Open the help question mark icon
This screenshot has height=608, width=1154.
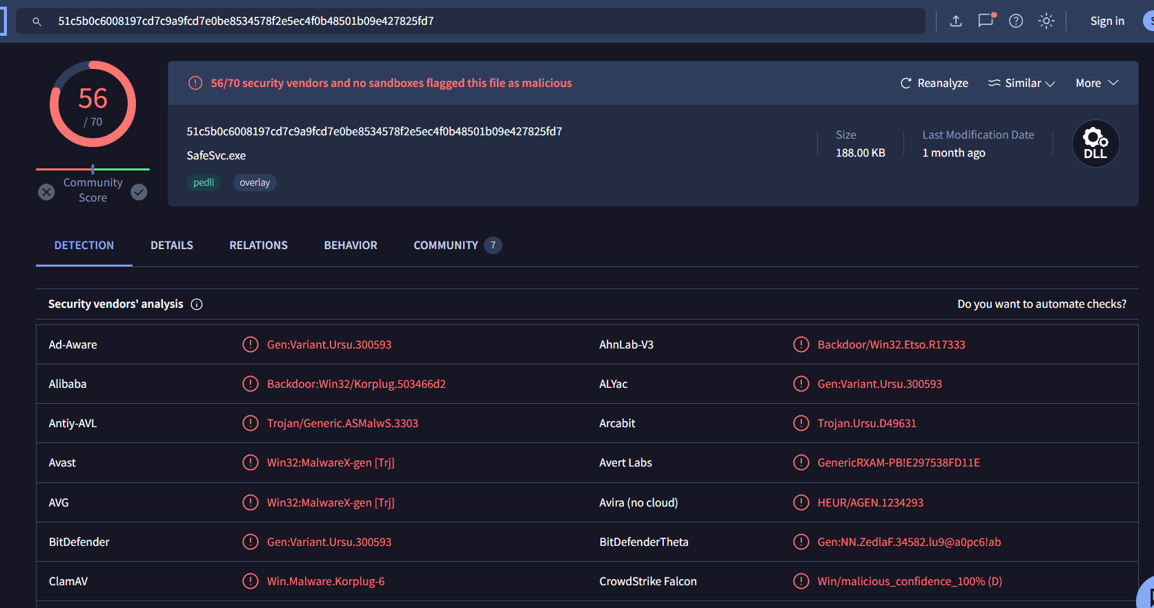pos(1016,21)
